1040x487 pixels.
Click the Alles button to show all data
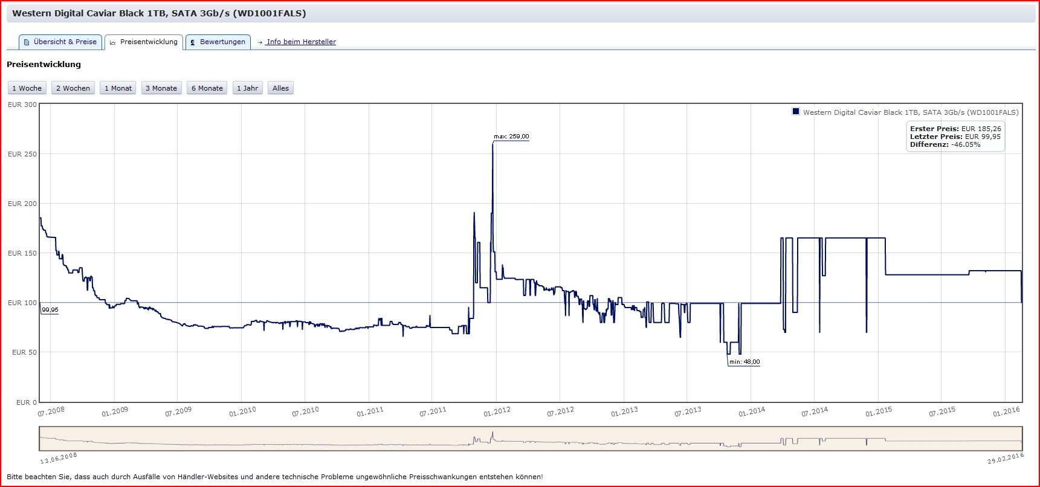pos(280,88)
